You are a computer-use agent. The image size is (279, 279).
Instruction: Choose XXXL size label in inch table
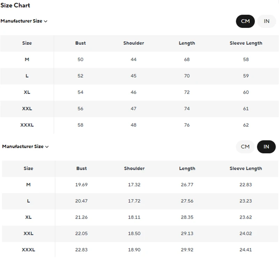click(x=29, y=250)
